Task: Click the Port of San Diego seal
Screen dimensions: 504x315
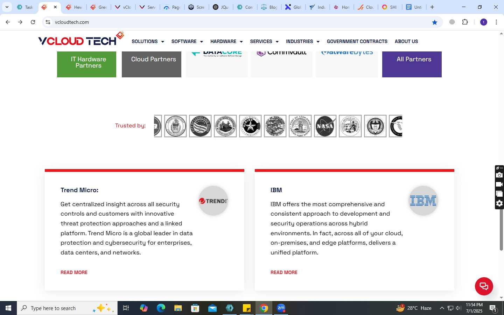Action: click(x=300, y=126)
